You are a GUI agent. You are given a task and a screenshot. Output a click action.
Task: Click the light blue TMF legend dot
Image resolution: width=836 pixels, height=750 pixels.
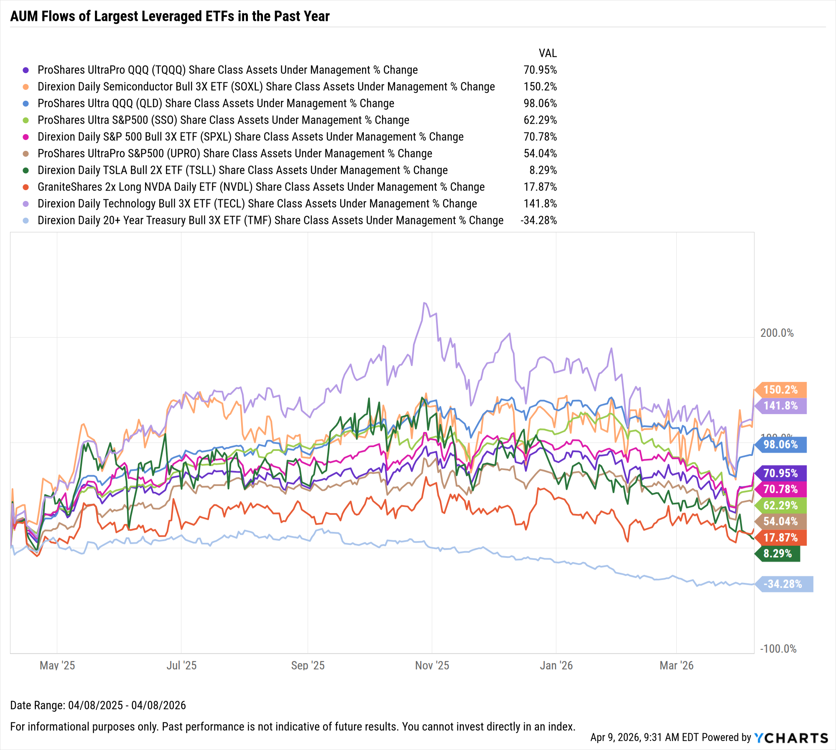26,221
